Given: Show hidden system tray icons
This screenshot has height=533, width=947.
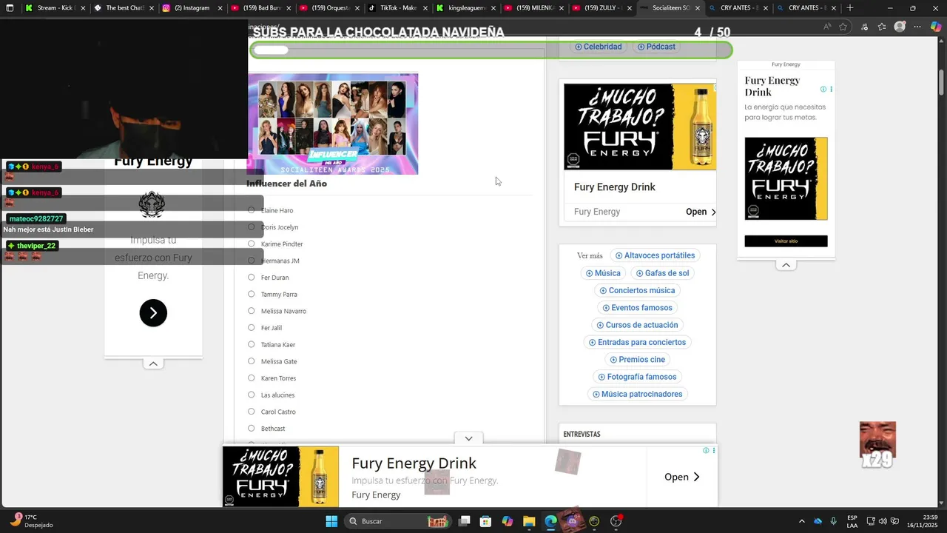Looking at the screenshot, I should click(801, 521).
